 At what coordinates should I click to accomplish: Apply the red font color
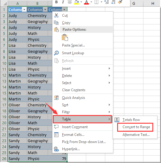[86, 2]
